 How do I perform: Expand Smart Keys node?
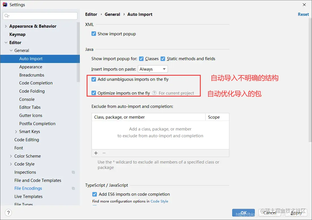(16, 132)
